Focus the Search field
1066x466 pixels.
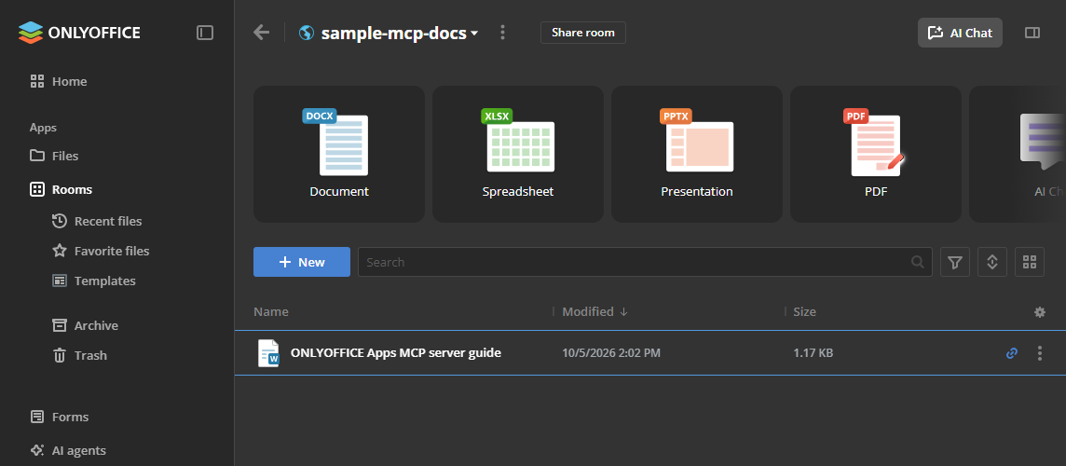pos(645,262)
